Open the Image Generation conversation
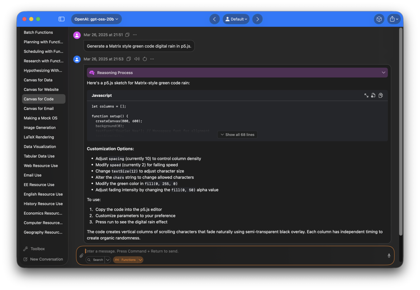Screen dimensions: 420x290 click(40, 128)
